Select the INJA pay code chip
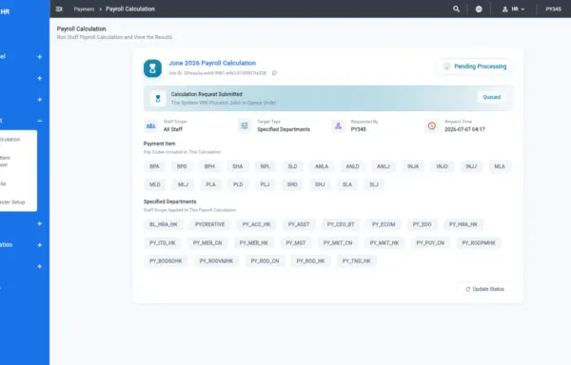The width and height of the screenshot is (571, 365). pyautogui.click(x=413, y=166)
